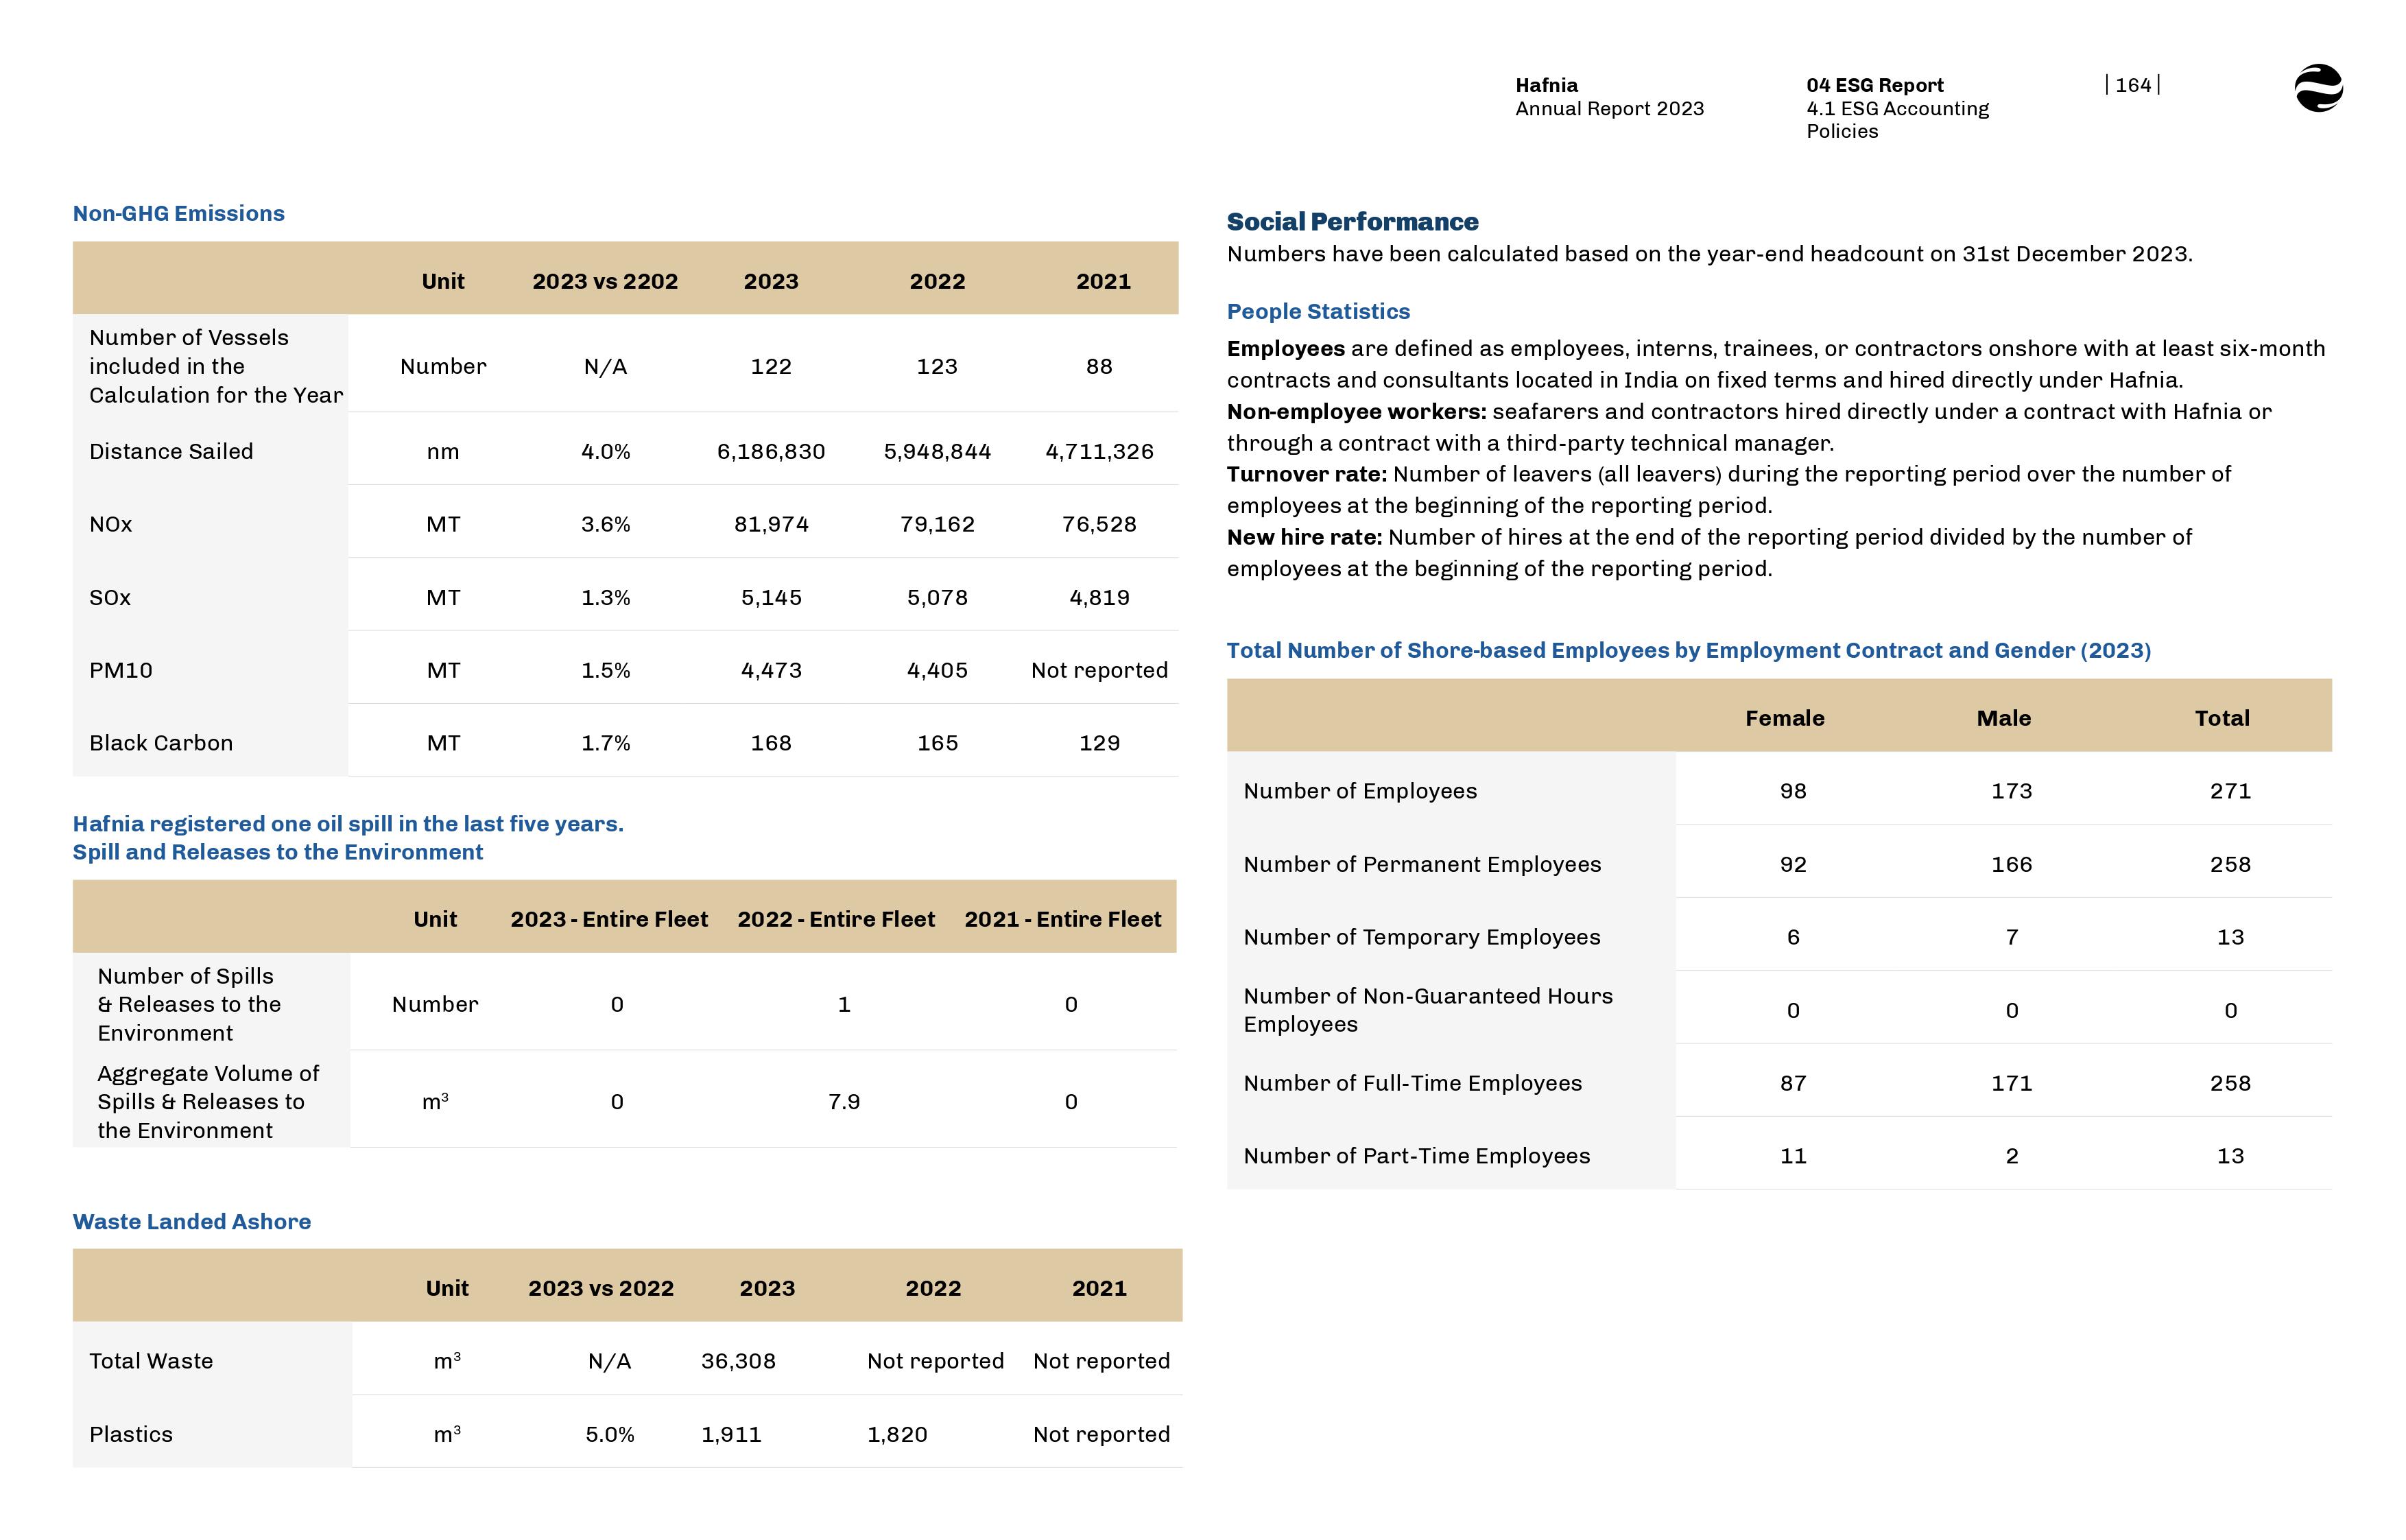Click the Female column header
Image resolution: width=2406 pixels, height=1540 pixels.
click(x=1784, y=718)
